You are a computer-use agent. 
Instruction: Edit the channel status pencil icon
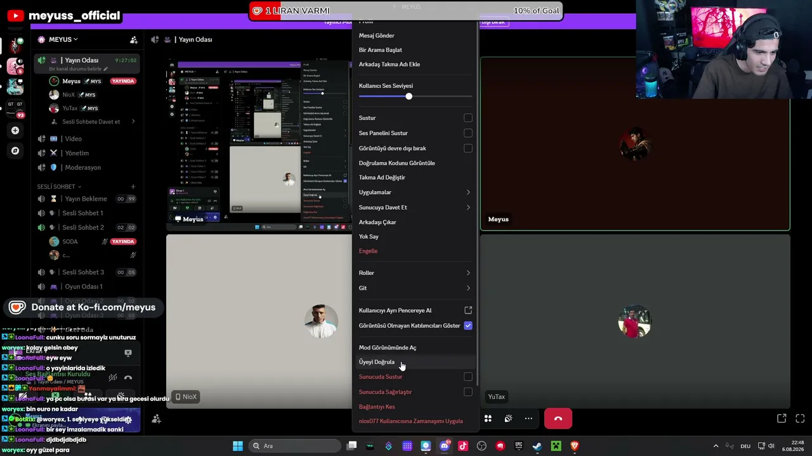tap(106, 69)
